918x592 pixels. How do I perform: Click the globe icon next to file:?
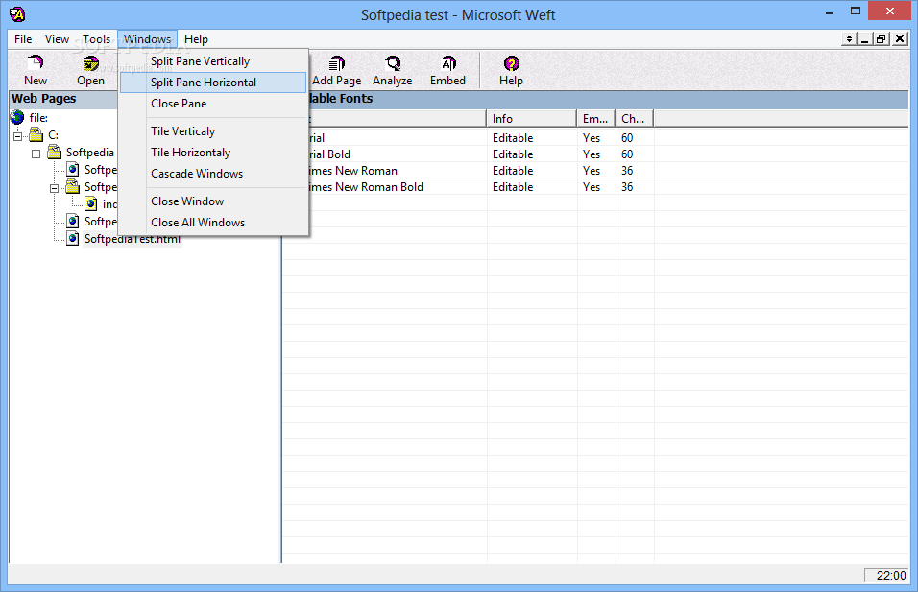coord(17,118)
